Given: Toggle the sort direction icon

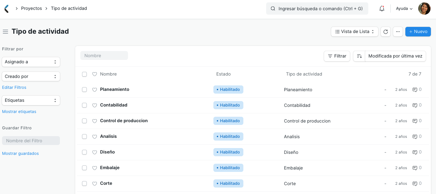Looking at the screenshot, I should point(359,56).
